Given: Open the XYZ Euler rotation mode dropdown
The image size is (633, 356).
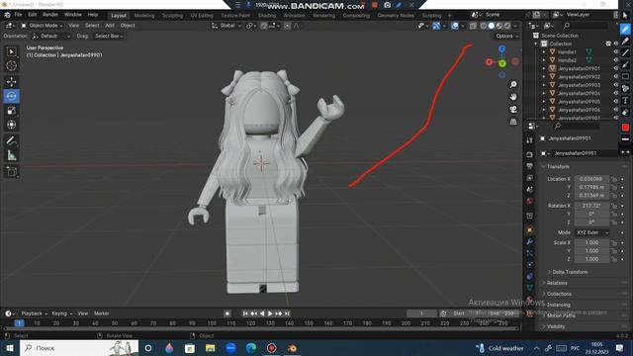Looking at the screenshot, I should pos(591,232).
